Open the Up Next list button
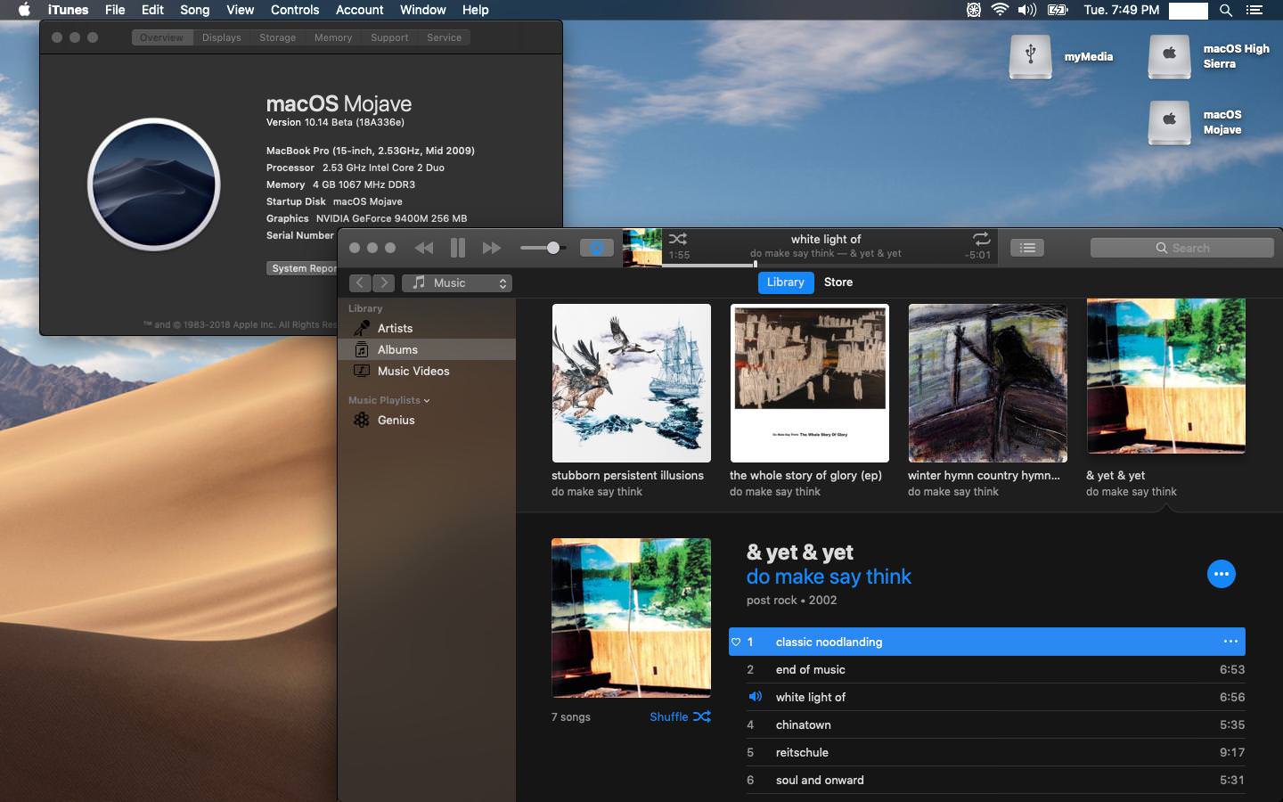This screenshot has height=802, width=1283. pyautogui.click(x=1027, y=248)
